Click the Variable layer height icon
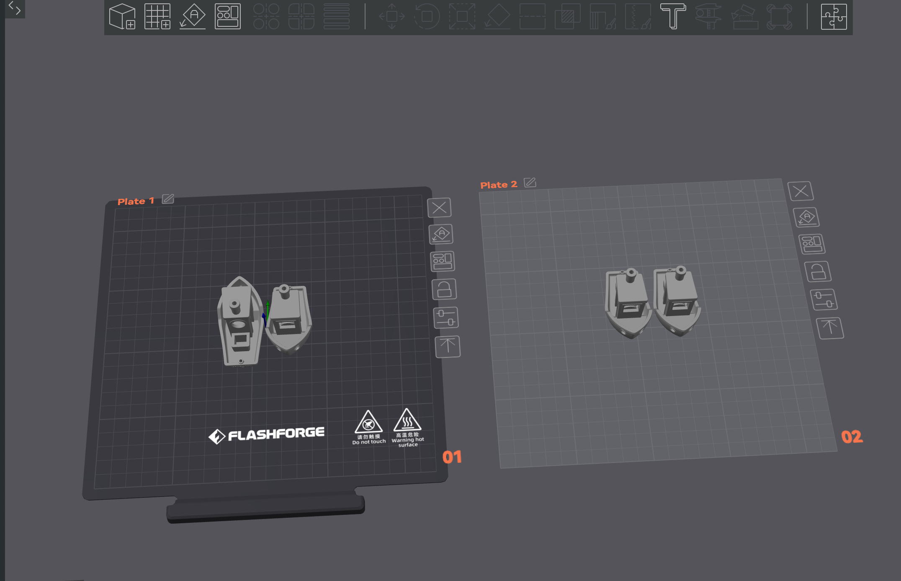Viewport: 901px width, 581px height. click(x=337, y=17)
